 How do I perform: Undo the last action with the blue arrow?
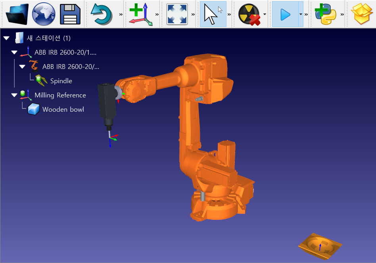[x=102, y=15]
